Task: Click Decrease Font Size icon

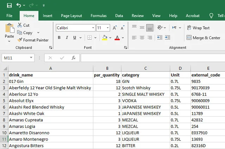Action: point(122,28)
